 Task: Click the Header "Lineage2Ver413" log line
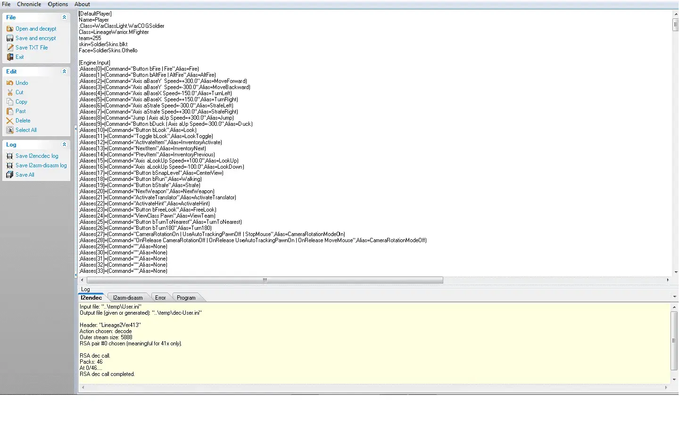tap(110, 325)
